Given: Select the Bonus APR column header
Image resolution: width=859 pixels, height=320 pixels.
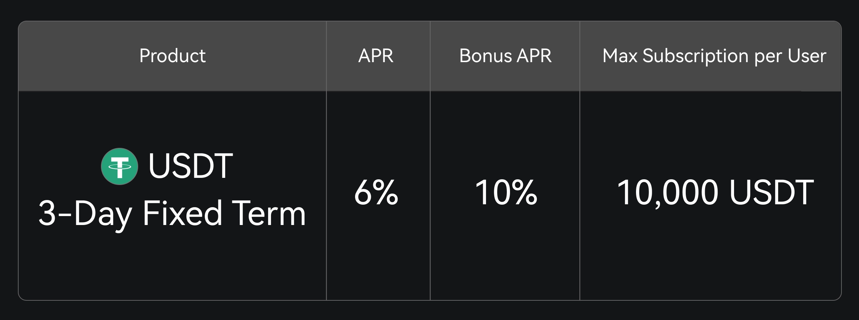Looking at the screenshot, I should point(505,56).
